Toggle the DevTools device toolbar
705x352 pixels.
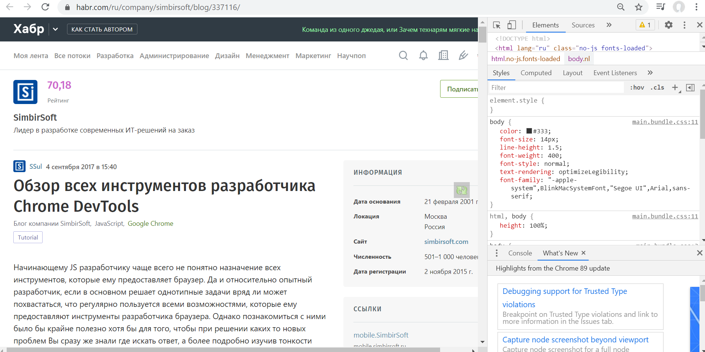click(512, 25)
